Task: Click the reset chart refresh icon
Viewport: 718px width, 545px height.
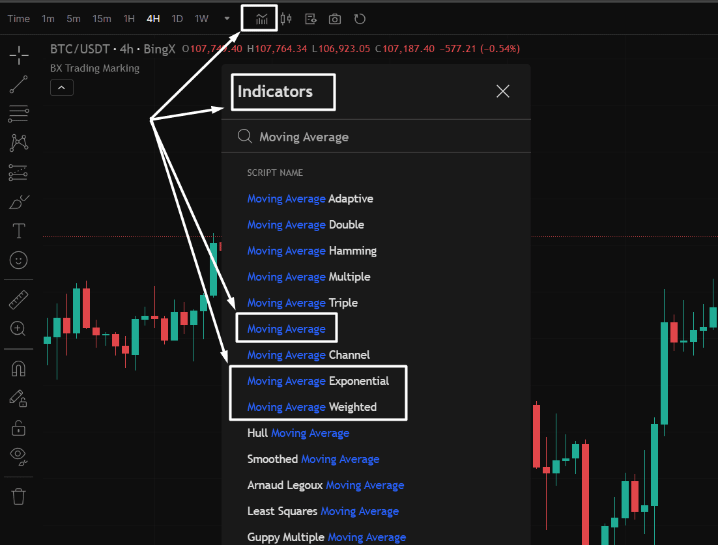Action: point(360,19)
